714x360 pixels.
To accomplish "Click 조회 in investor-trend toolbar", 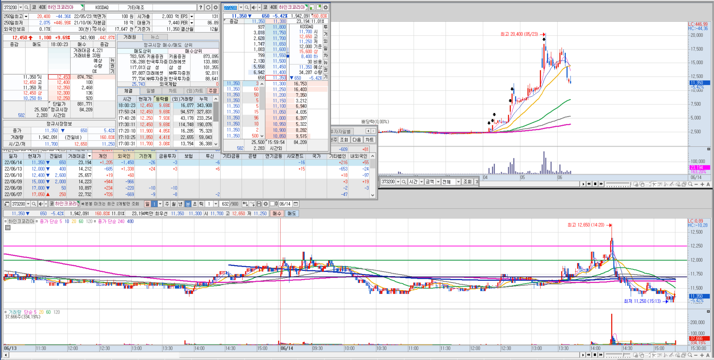I will 467,182.
